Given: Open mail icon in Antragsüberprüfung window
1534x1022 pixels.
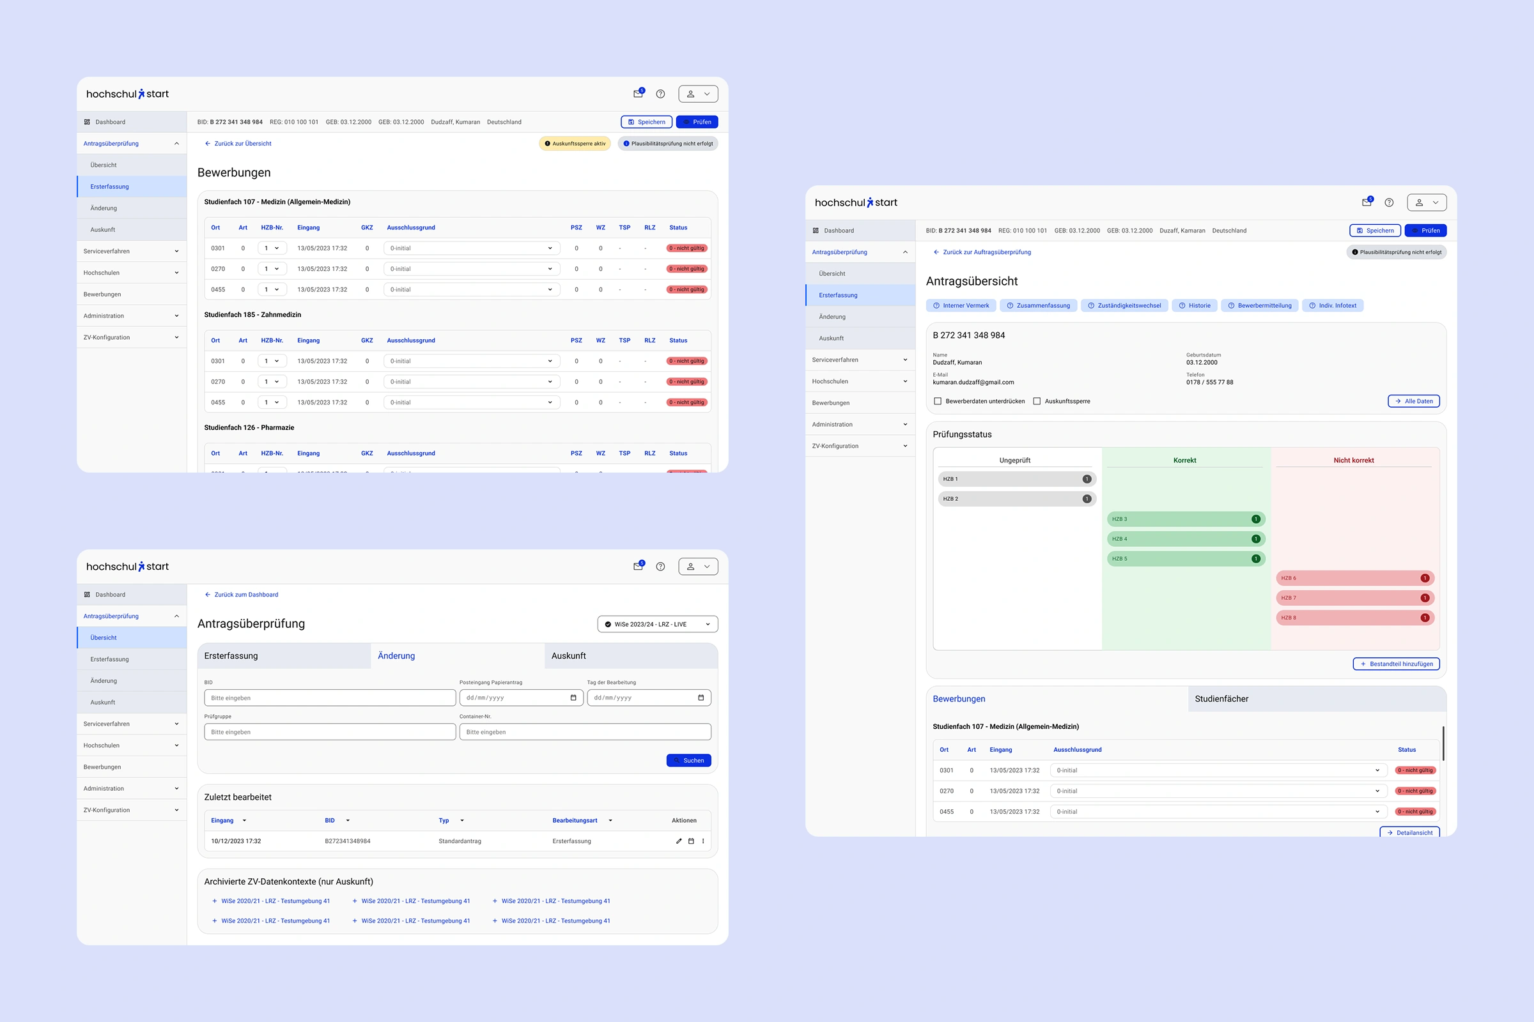Looking at the screenshot, I should (x=638, y=567).
